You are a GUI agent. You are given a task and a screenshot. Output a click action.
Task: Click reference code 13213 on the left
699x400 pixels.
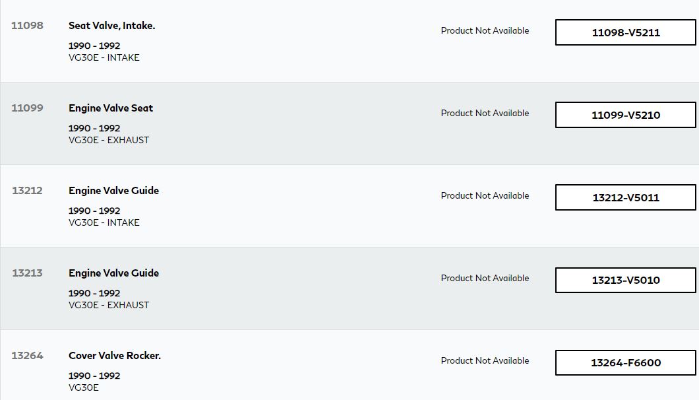(27, 273)
